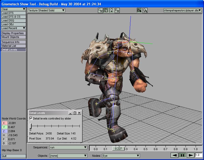Open the Texture Shaded Solid render mode dropdown

click(46, 10)
